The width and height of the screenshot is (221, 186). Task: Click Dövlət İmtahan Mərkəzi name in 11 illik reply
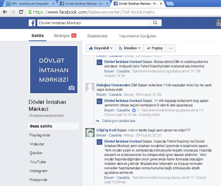(123, 101)
